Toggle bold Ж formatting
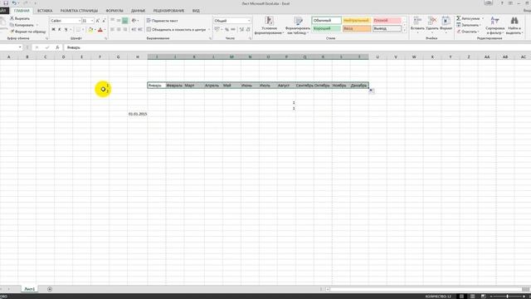The image size is (531, 299). point(53,30)
